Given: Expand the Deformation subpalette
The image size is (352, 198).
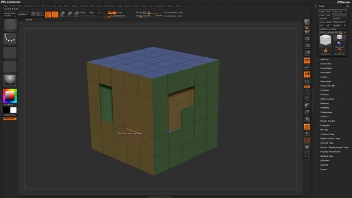Looking at the screenshot, I should [x=327, y=99].
